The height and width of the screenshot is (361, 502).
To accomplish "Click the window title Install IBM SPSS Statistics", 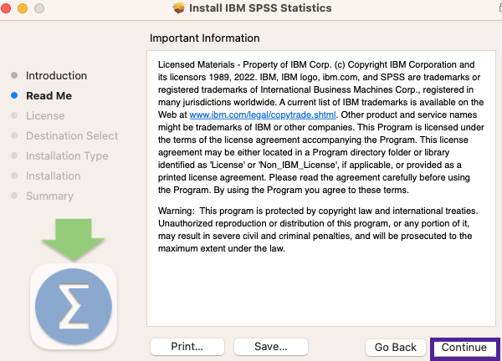I will [x=260, y=8].
